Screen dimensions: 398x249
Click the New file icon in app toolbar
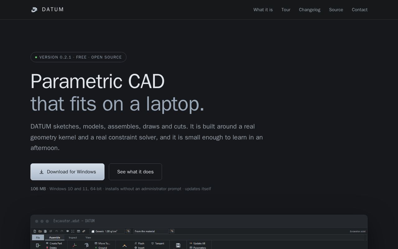35,231
